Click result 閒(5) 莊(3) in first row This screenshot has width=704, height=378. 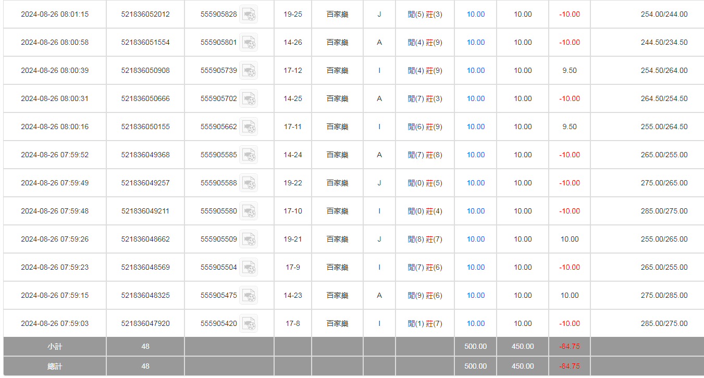(x=425, y=15)
